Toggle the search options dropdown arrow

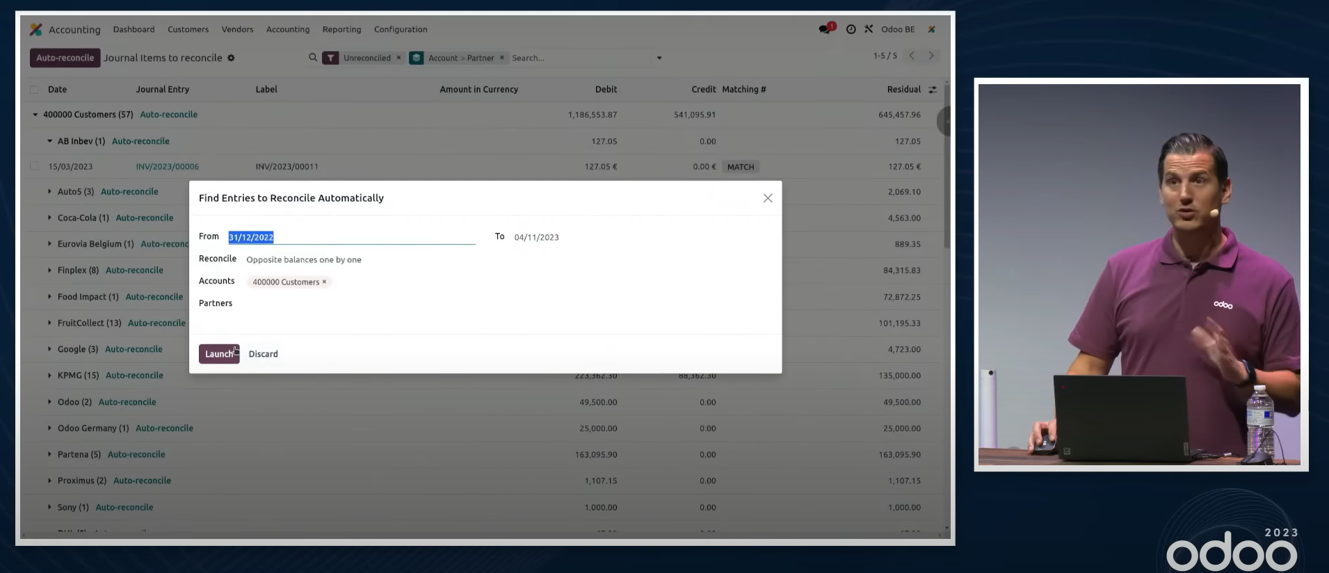pyautogui.click(x=659, y=58)
